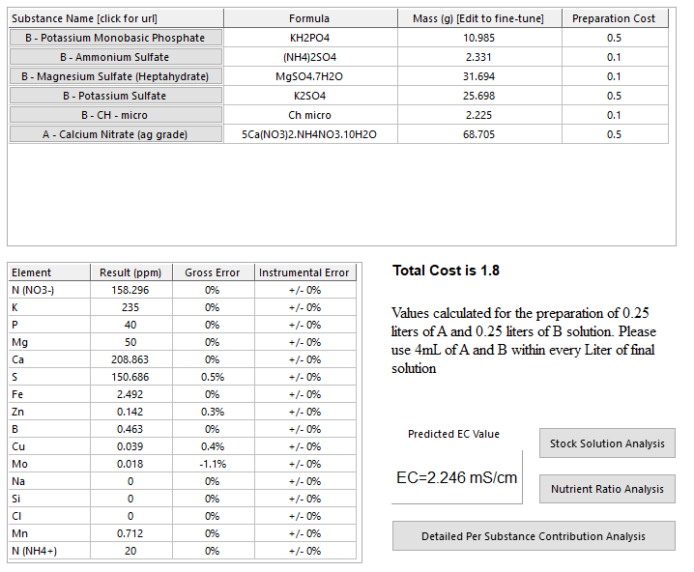Select the K result value 235

(131, 307)
